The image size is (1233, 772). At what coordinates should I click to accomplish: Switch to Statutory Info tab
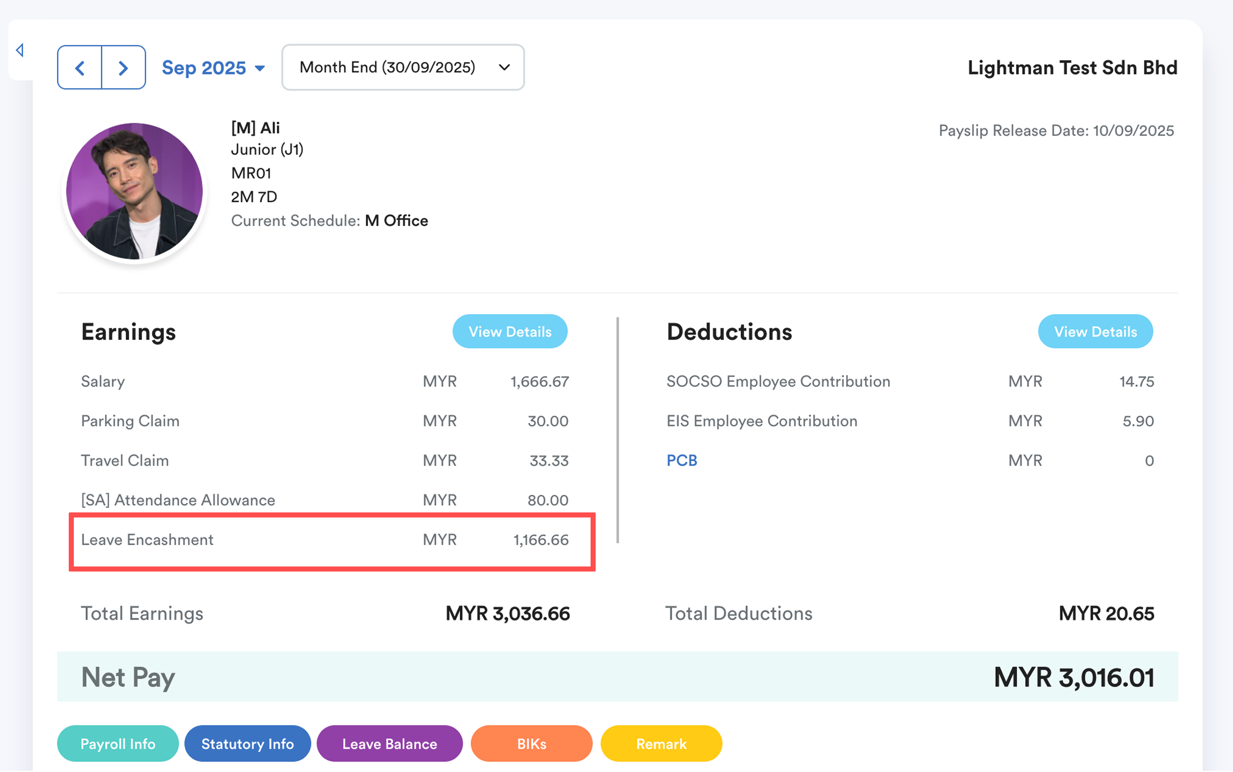[247, 744]
